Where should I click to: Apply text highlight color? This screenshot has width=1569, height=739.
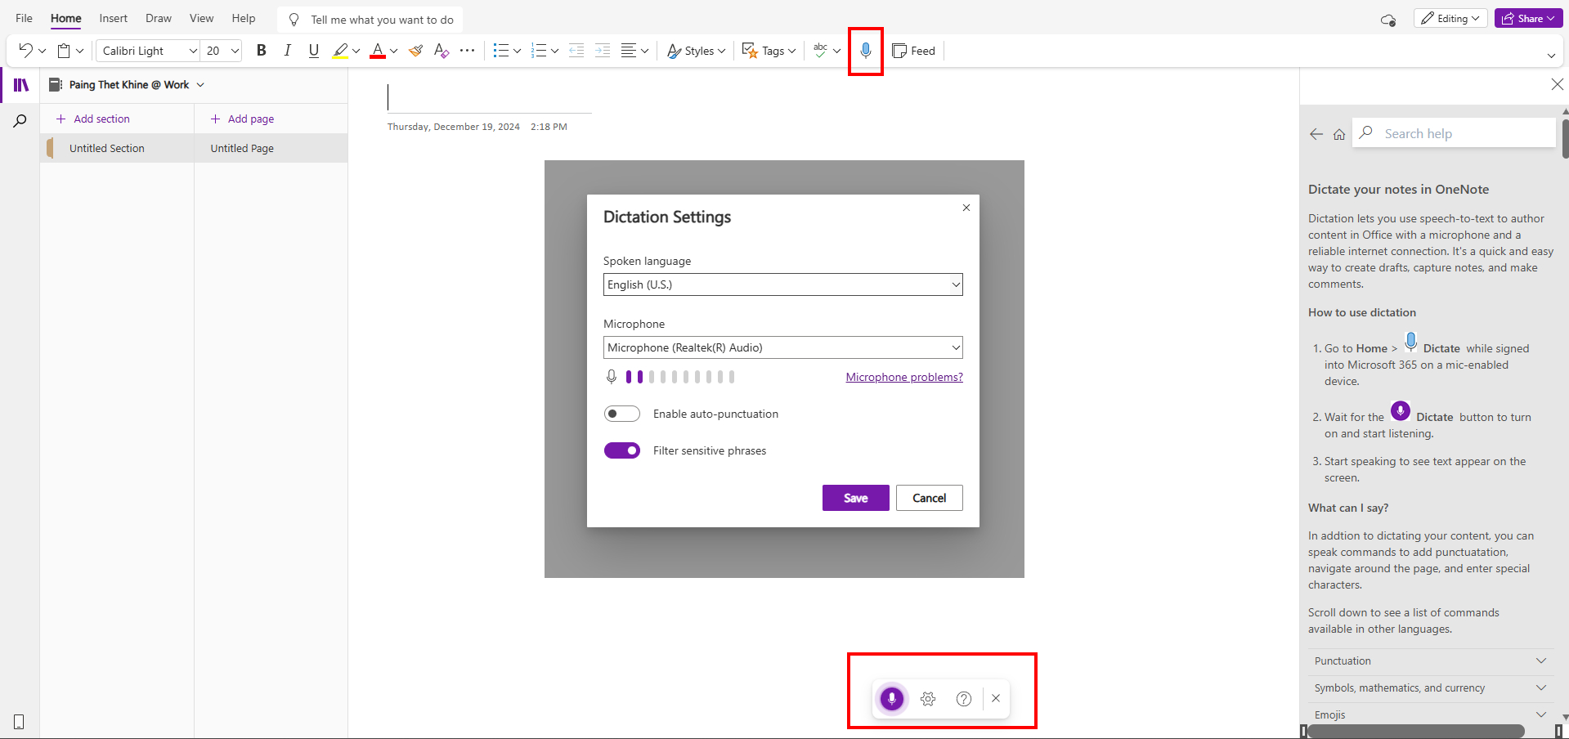tap(340, 51)
